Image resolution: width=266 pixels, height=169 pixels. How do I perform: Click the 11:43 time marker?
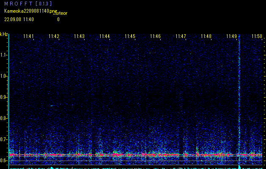pyautogui.click(x=79, y=36)
